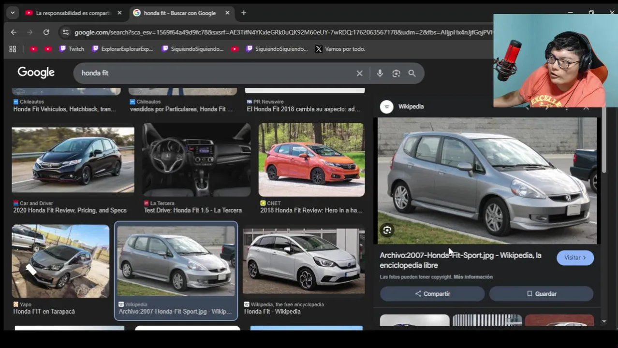Open first YouTube bookmark icon
Image resolution: width=618 pixels, height=348 pixels.
33,49
